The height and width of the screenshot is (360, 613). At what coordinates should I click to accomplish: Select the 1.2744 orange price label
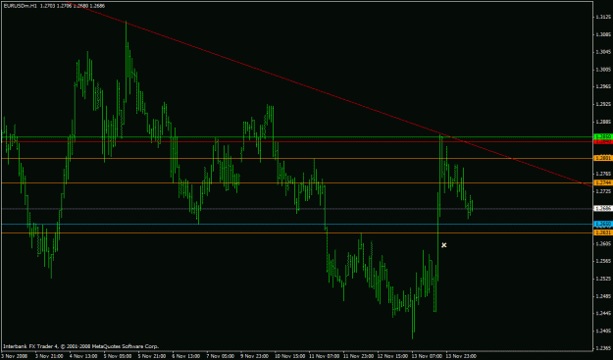pos(603,182)
